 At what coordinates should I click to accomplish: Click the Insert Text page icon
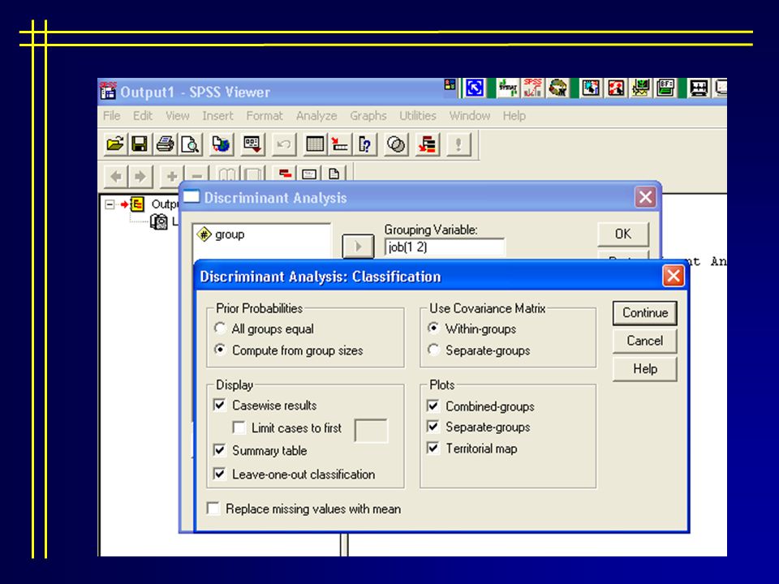[334, 174]
